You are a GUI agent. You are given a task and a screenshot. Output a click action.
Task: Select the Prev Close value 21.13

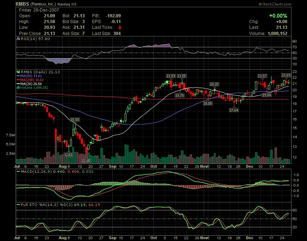click(49, 33)
